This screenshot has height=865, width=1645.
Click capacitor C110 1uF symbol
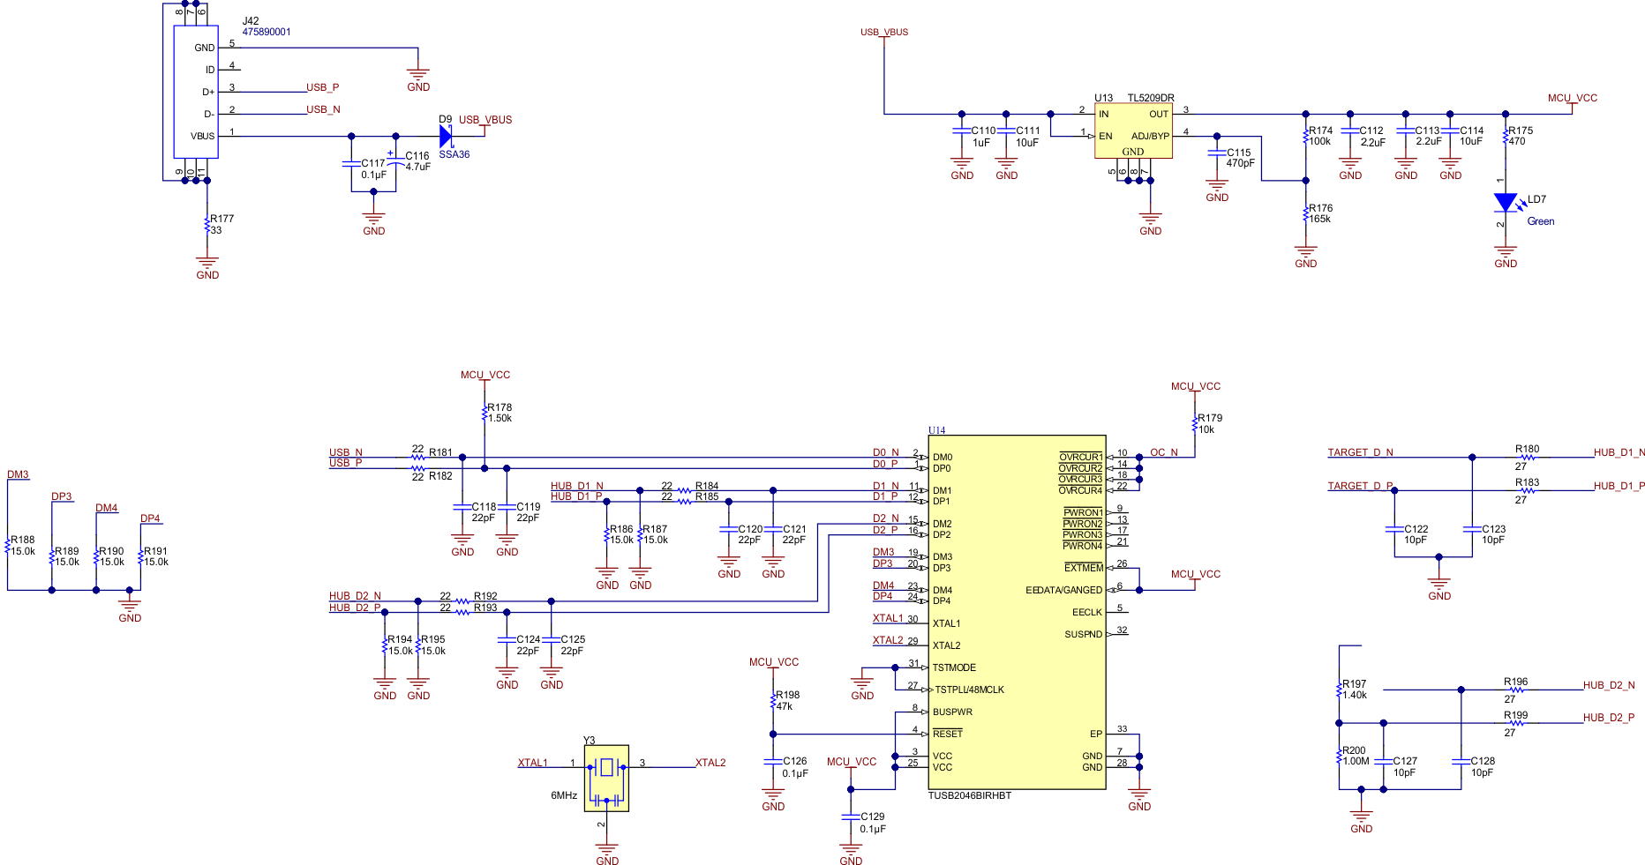(962, 130)
